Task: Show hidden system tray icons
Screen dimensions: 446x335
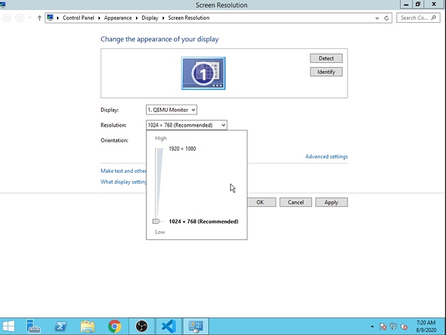Action: (372, 326)
